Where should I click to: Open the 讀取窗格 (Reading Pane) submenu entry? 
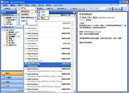coord(27,12)
